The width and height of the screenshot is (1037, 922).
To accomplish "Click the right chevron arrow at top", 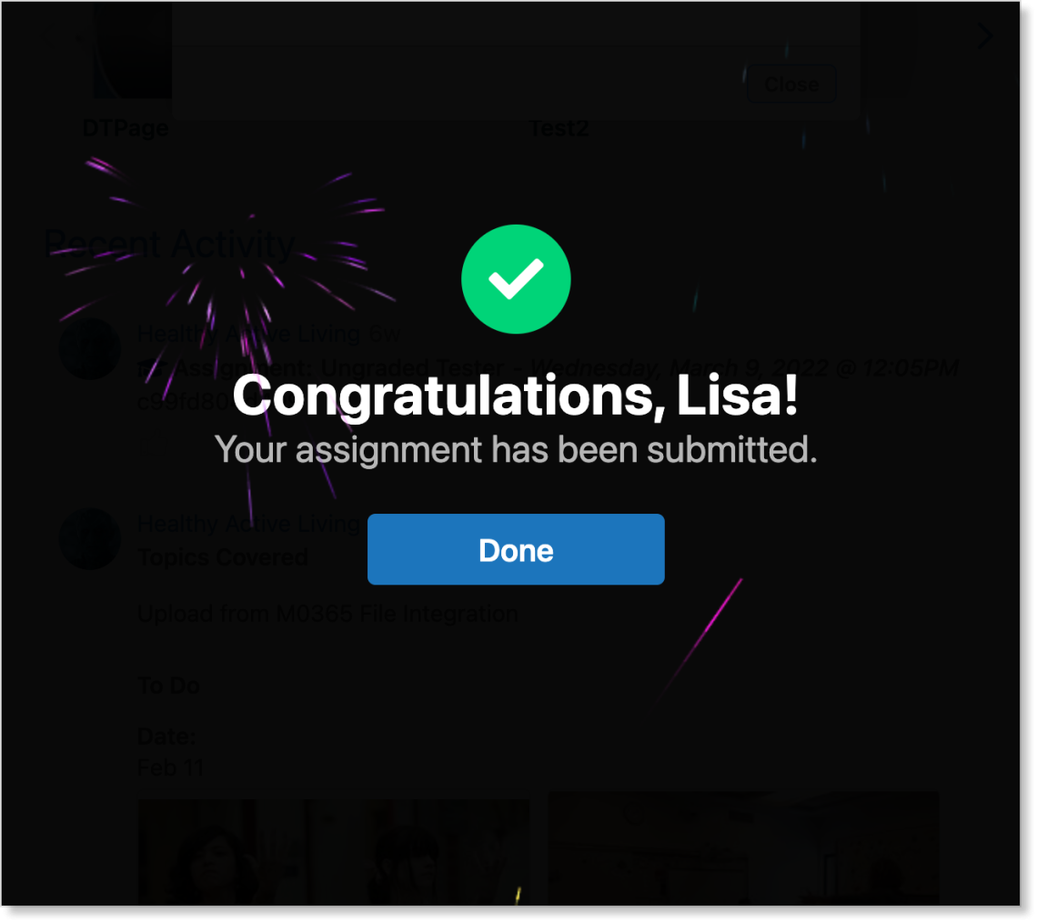I will (x=985, y=36).
